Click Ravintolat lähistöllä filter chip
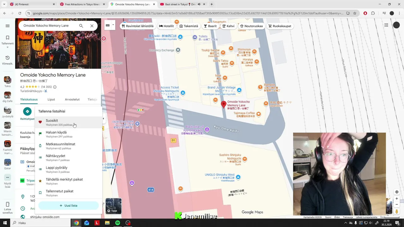 point(138,26)
